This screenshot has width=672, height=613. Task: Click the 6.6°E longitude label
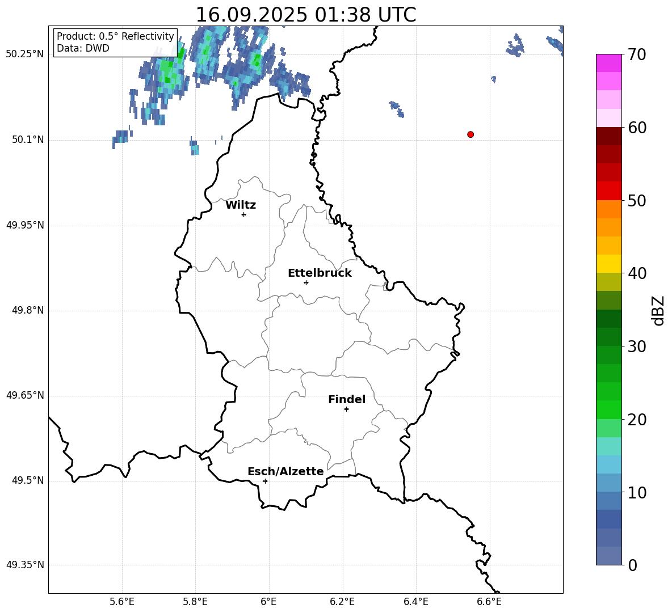coord(489,602)
